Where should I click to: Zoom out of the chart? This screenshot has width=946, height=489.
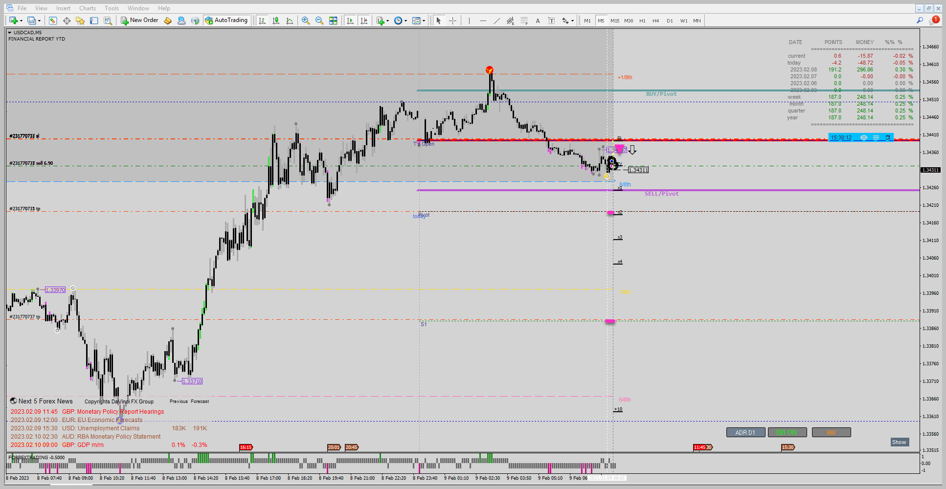click(319, 21)
